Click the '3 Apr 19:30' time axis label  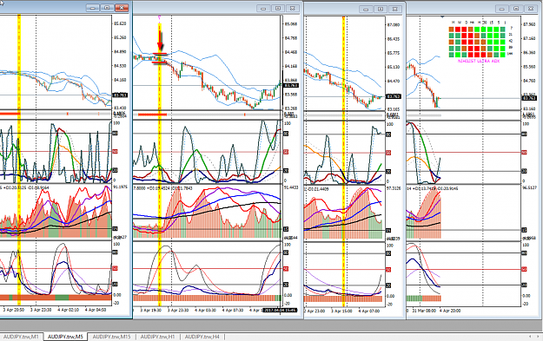pos(150,311)
